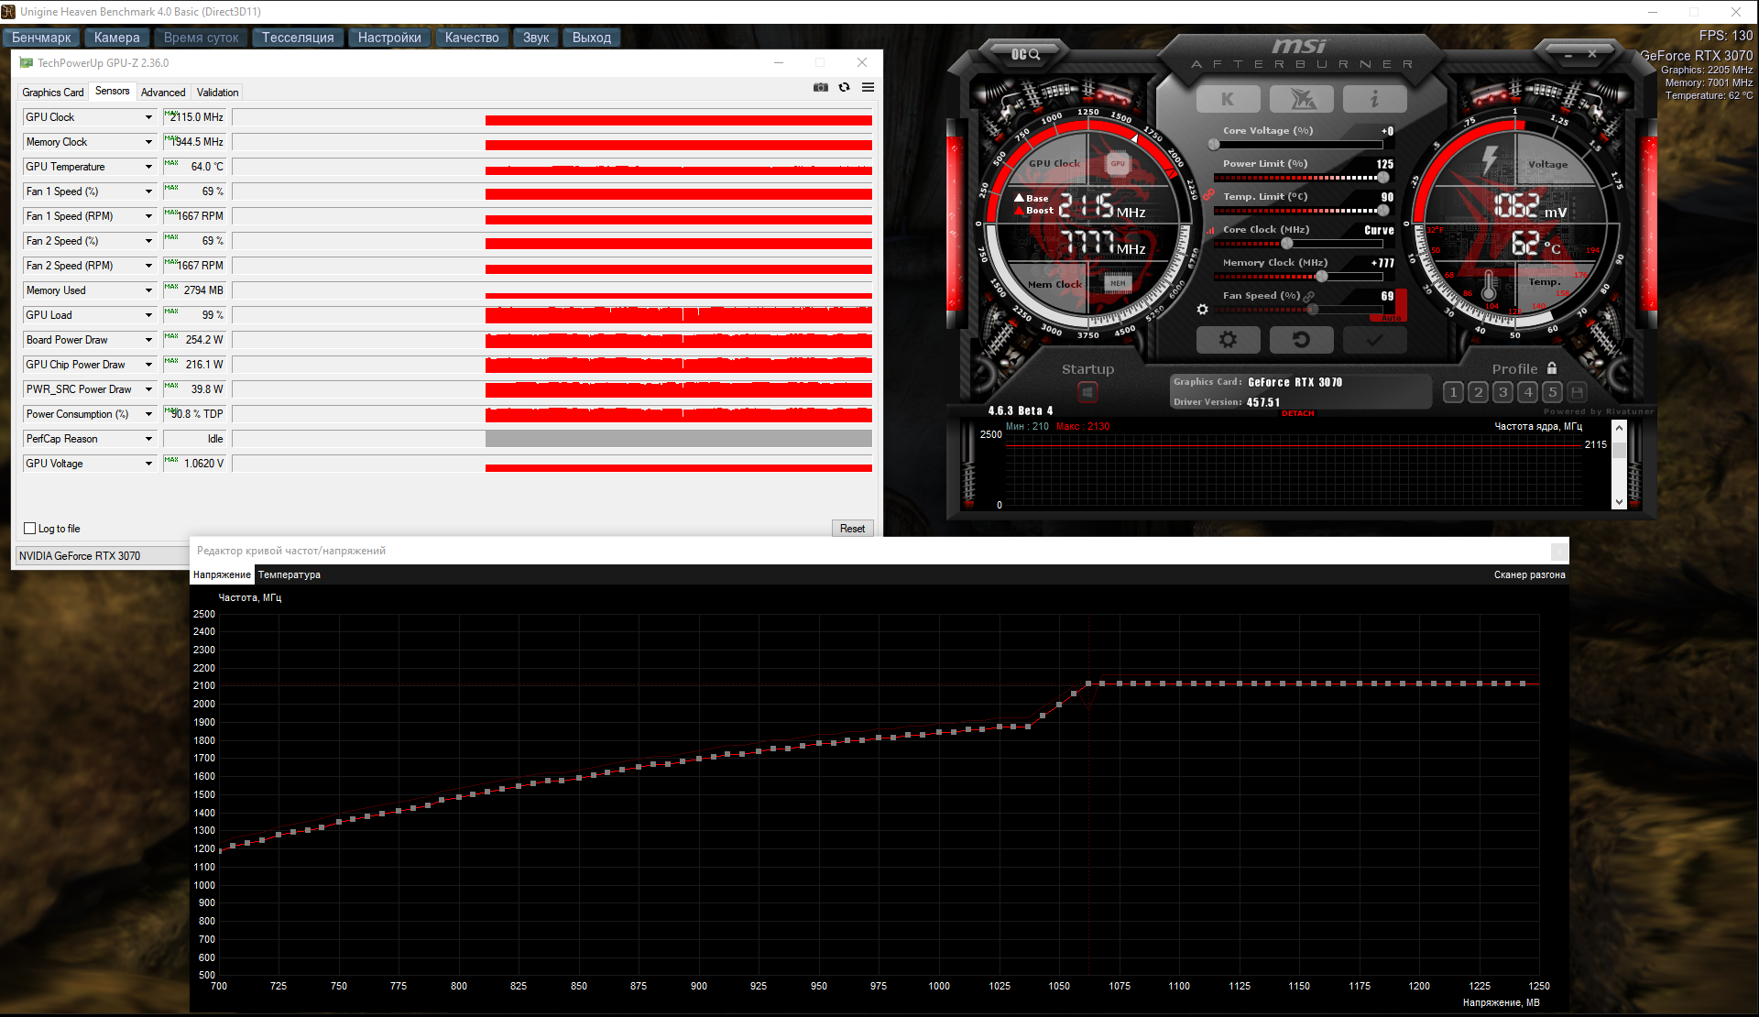Switch to the Advanced tab in GPU-Z
The height and width of the screenshot is (1017, 1759).
click(x=163, y=93)
